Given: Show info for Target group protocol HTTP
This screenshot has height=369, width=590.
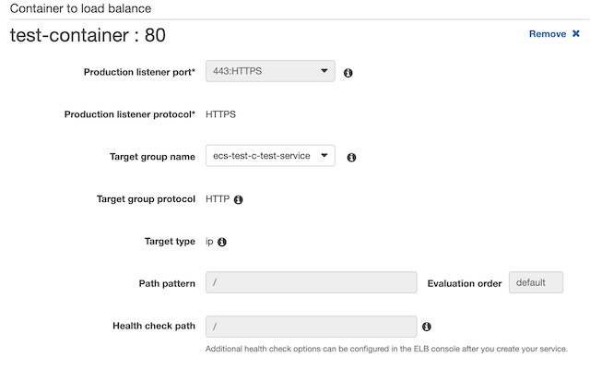Looking at the screenshot, I should 238,199.
